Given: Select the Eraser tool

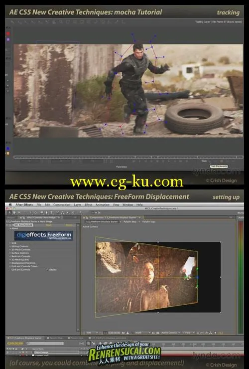Looking at the screenshot, I should coord(67,213).
